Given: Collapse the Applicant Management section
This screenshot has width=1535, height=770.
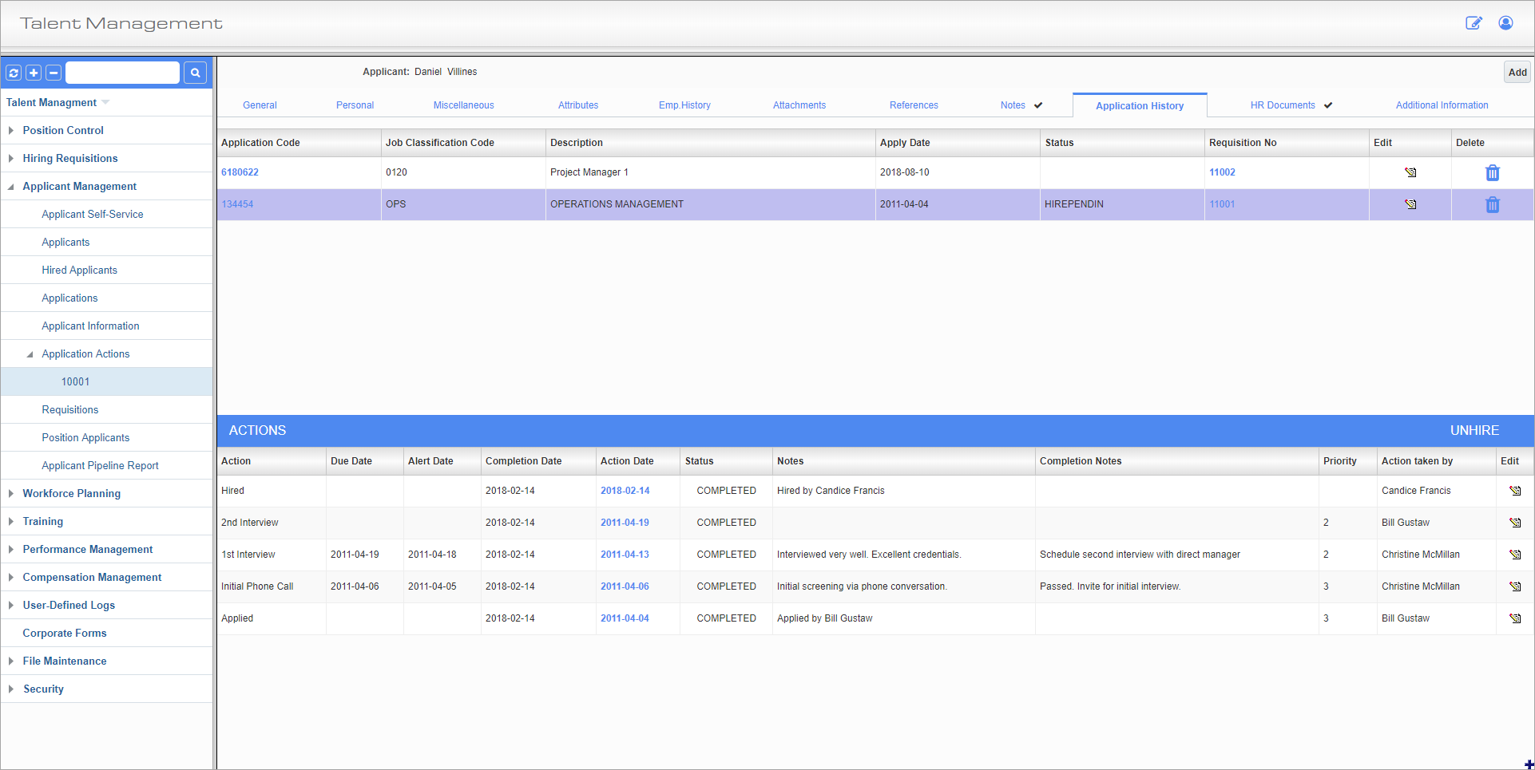Looking at the screenshot, I should 11,187.
